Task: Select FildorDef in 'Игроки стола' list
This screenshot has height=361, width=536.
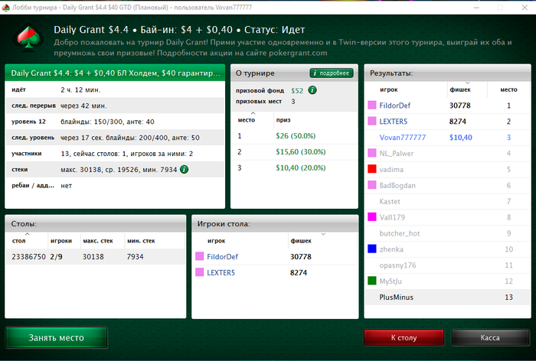Action: coord(275,256)
